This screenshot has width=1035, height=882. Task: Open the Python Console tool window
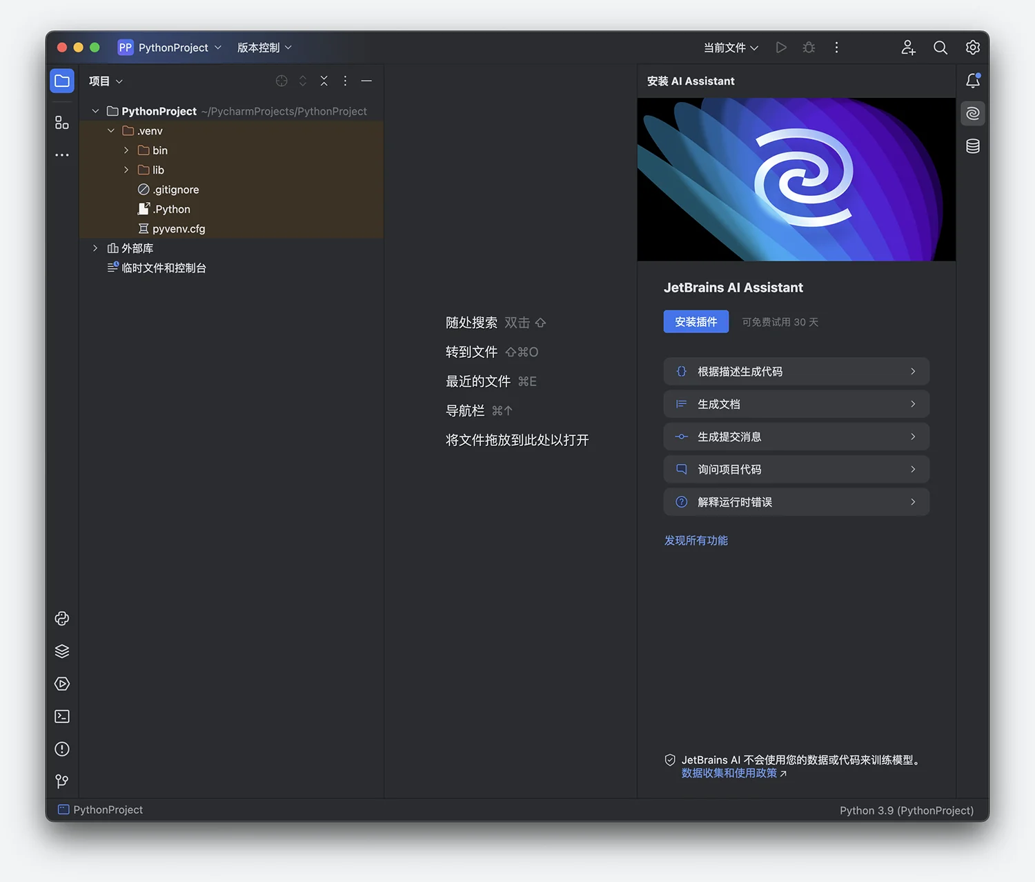[x=62, y=619]
